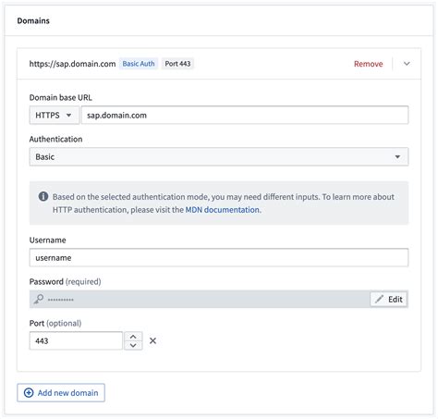This screenshot has height=419, width=438.
Task: Collapse the sap.domain.com domain panel chevron
Action: click(407, 64)
